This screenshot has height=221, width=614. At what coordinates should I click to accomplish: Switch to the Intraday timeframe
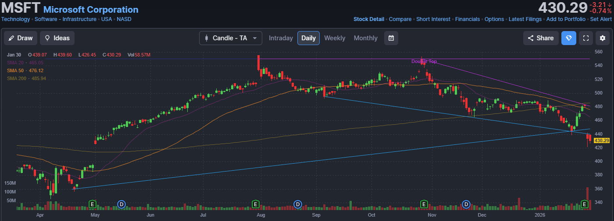281,38
